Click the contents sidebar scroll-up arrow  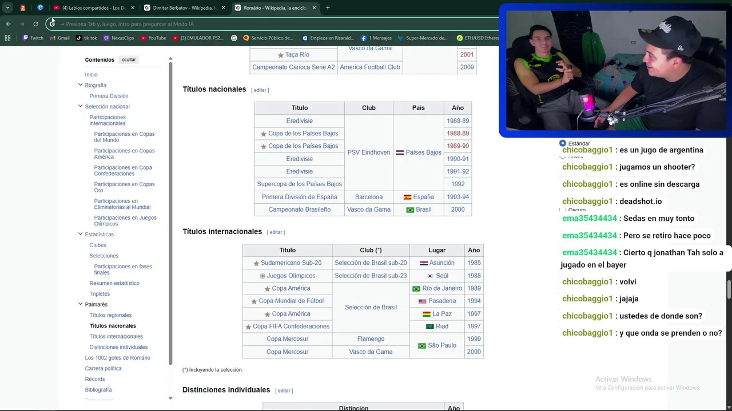point(170,59)
